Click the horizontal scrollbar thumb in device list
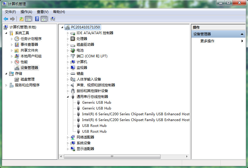The height and width of the screenshot is (168, 248). [112, 156]
